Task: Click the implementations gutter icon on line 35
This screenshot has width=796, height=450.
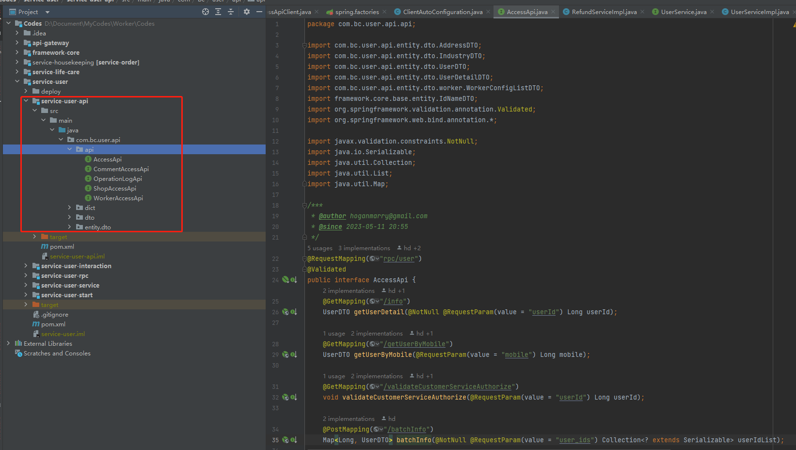Action: point(293,440)
